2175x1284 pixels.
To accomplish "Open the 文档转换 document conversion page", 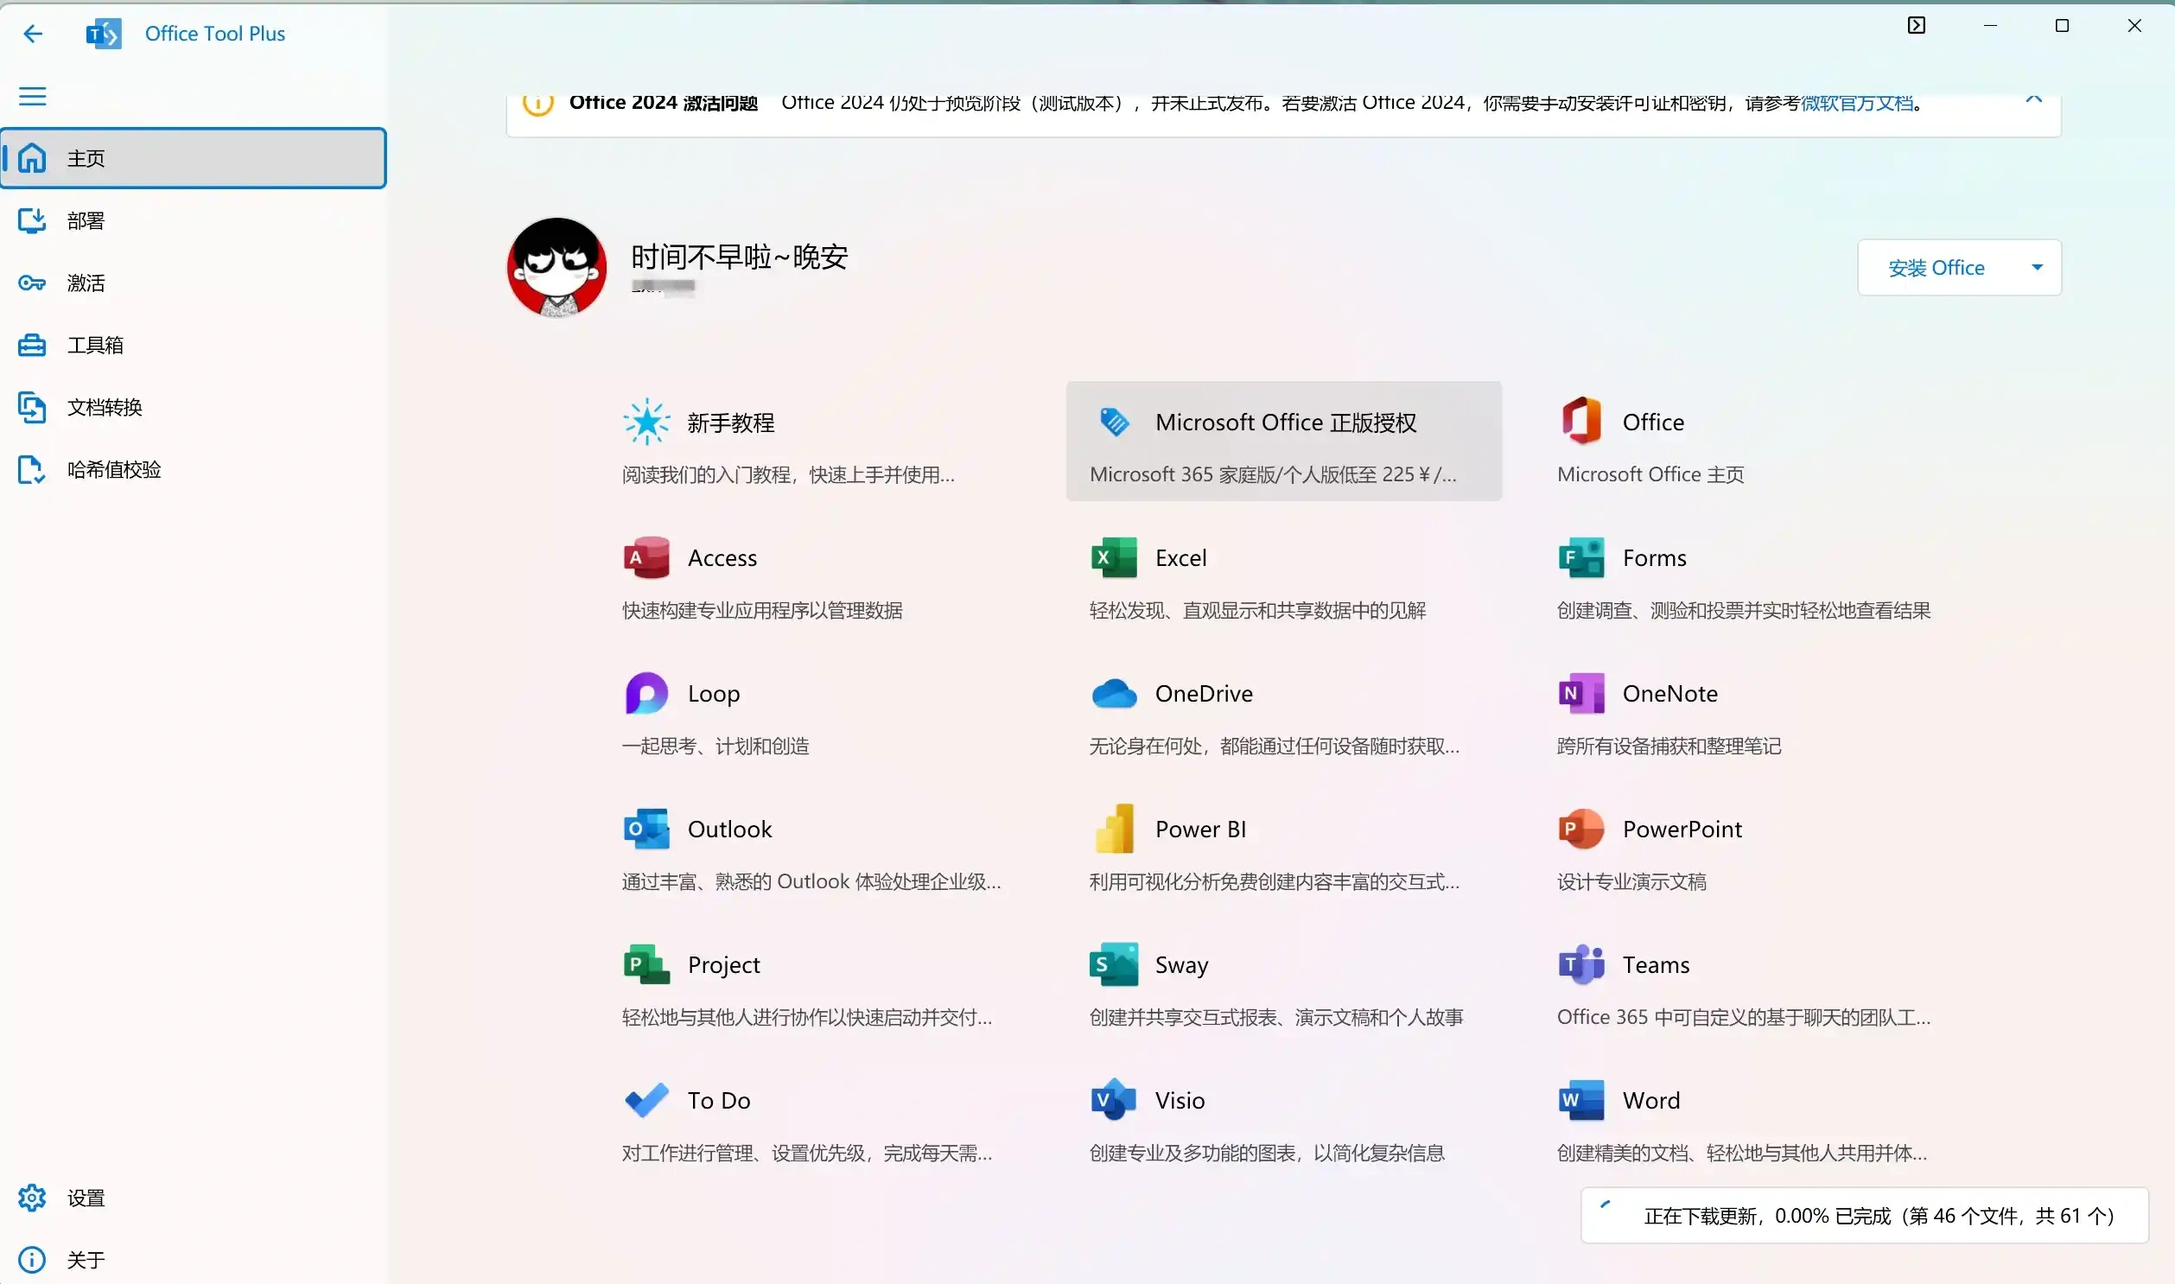I will 194,408.
